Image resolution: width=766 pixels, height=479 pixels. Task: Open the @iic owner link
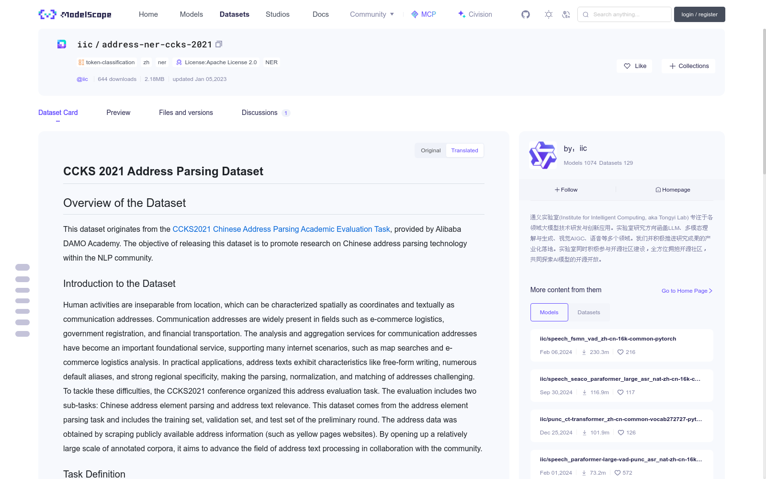[x=82, y=79]
